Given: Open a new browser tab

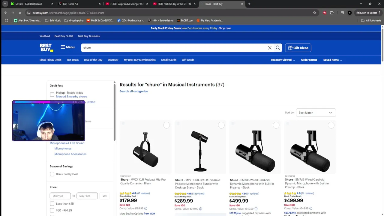Looking at the screenshot, I should (x=249, y=4).
